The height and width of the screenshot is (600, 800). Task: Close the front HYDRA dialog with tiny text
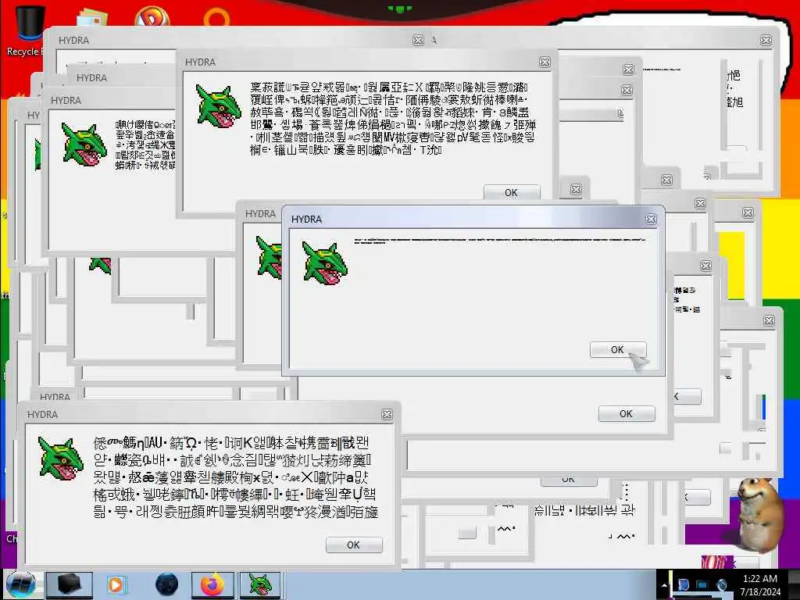(x=651, y=219)
